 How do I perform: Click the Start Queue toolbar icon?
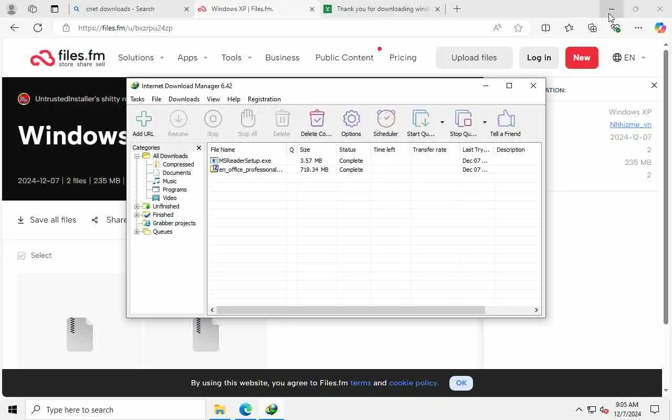click(x=421, y=123)
